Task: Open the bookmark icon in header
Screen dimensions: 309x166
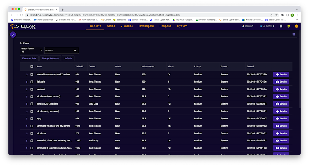Action: point(281,26)
